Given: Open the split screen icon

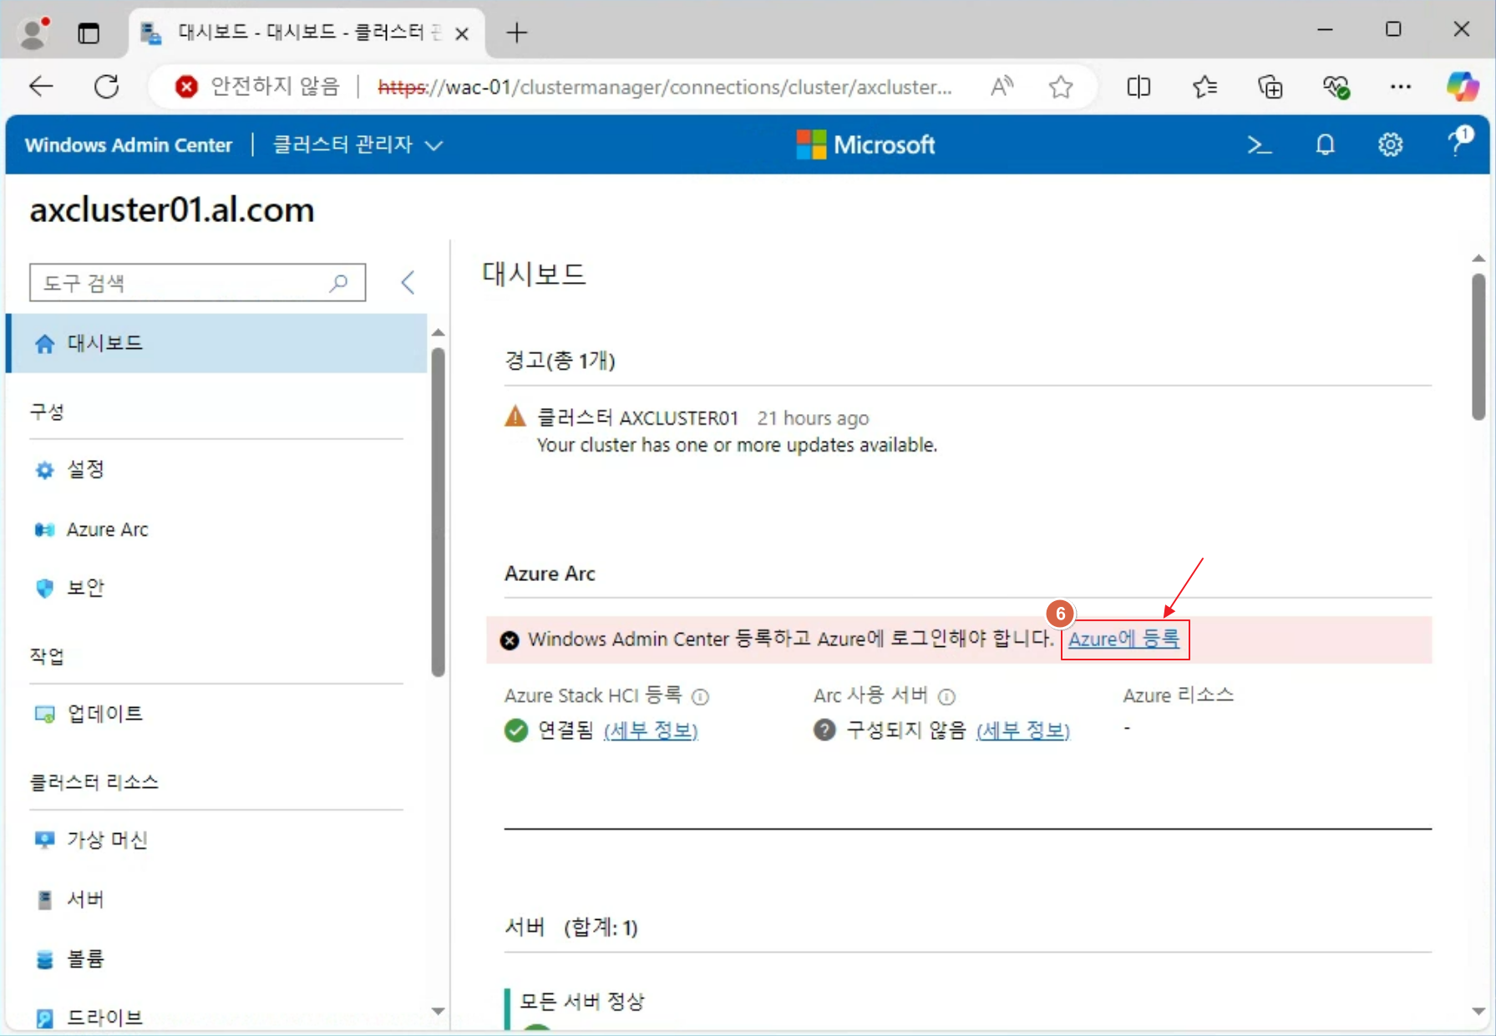Looking at the screenshot, I should point(1138,86).
